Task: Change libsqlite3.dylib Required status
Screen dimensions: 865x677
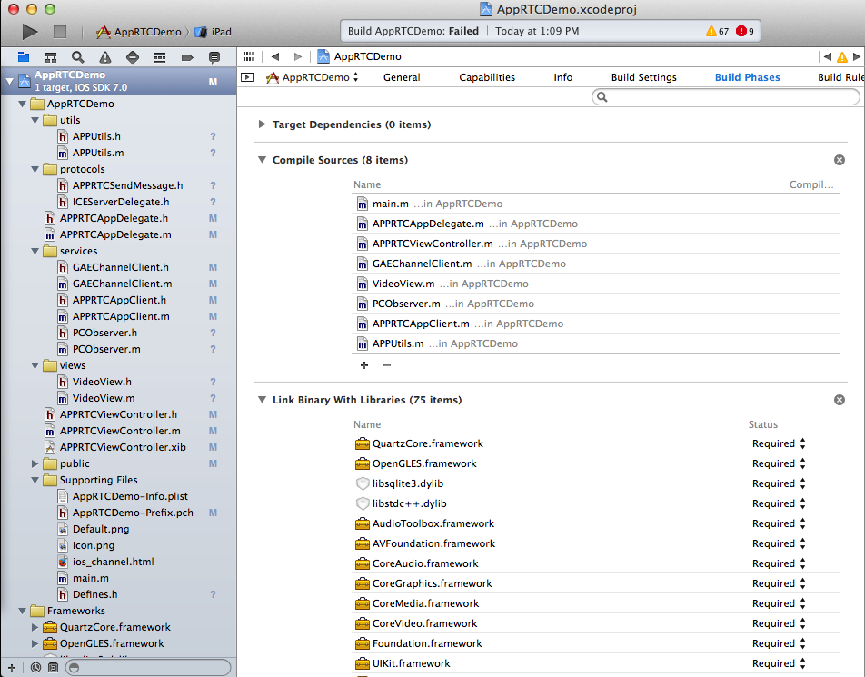Action: tap(779, 483)
